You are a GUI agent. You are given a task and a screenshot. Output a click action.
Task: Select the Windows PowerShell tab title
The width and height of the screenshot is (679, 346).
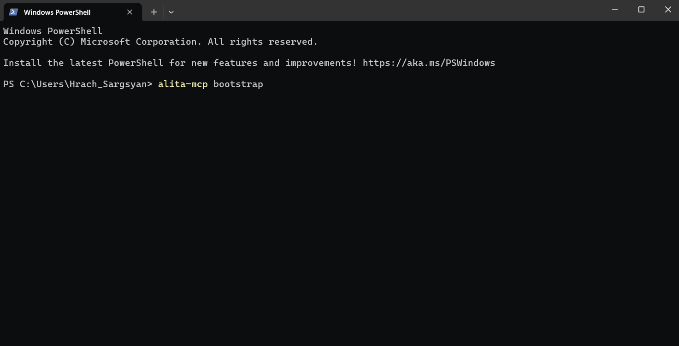pos(57,12)
